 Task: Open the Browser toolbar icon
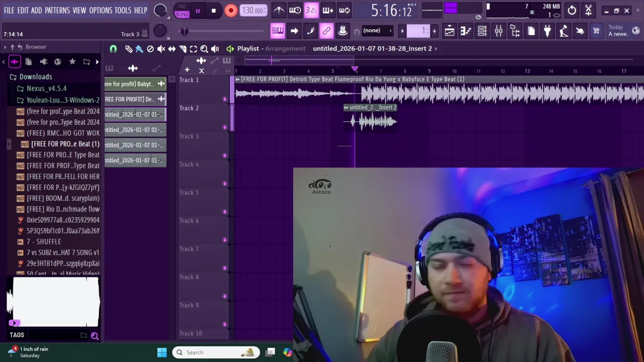pyautogui.click(x=515, y=31)
